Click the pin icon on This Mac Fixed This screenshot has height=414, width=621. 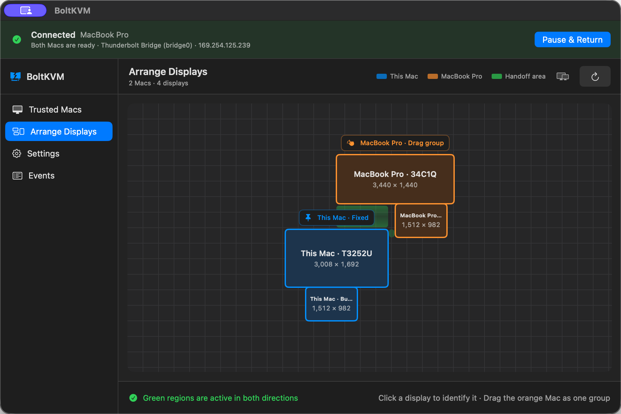(x=308, y=218)
